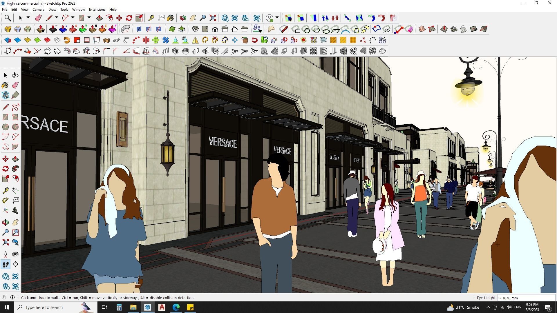Expand the signed-in account dropdown arrow
The width and height of the screenshot is (557, 313).
click(x=277, y=18)
